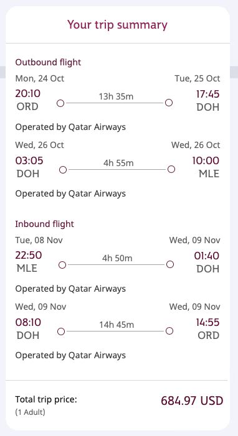238x436 pixels.
Task: Click the Mon, 24 Oct departure date
Action: [x=40, y=78]
